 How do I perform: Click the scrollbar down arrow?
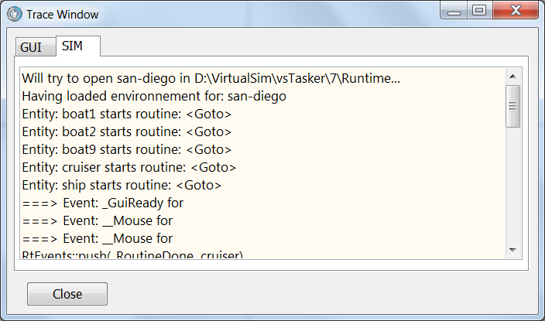[x=512, y=249]
